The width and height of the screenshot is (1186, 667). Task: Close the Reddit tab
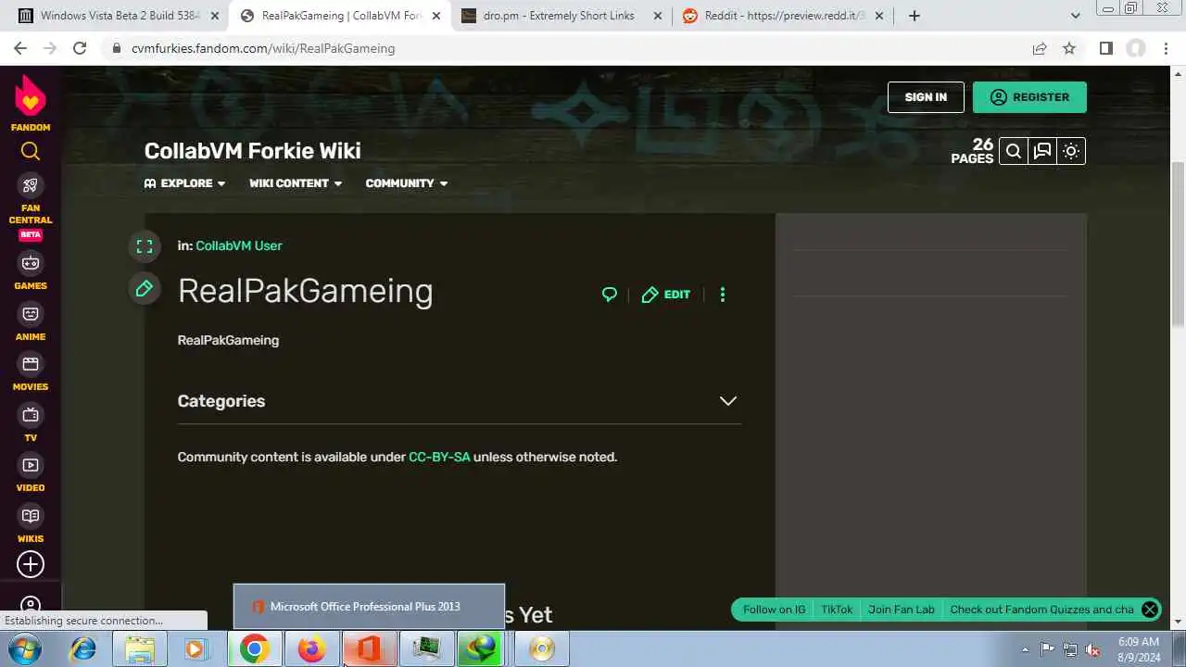coord(879,16)
